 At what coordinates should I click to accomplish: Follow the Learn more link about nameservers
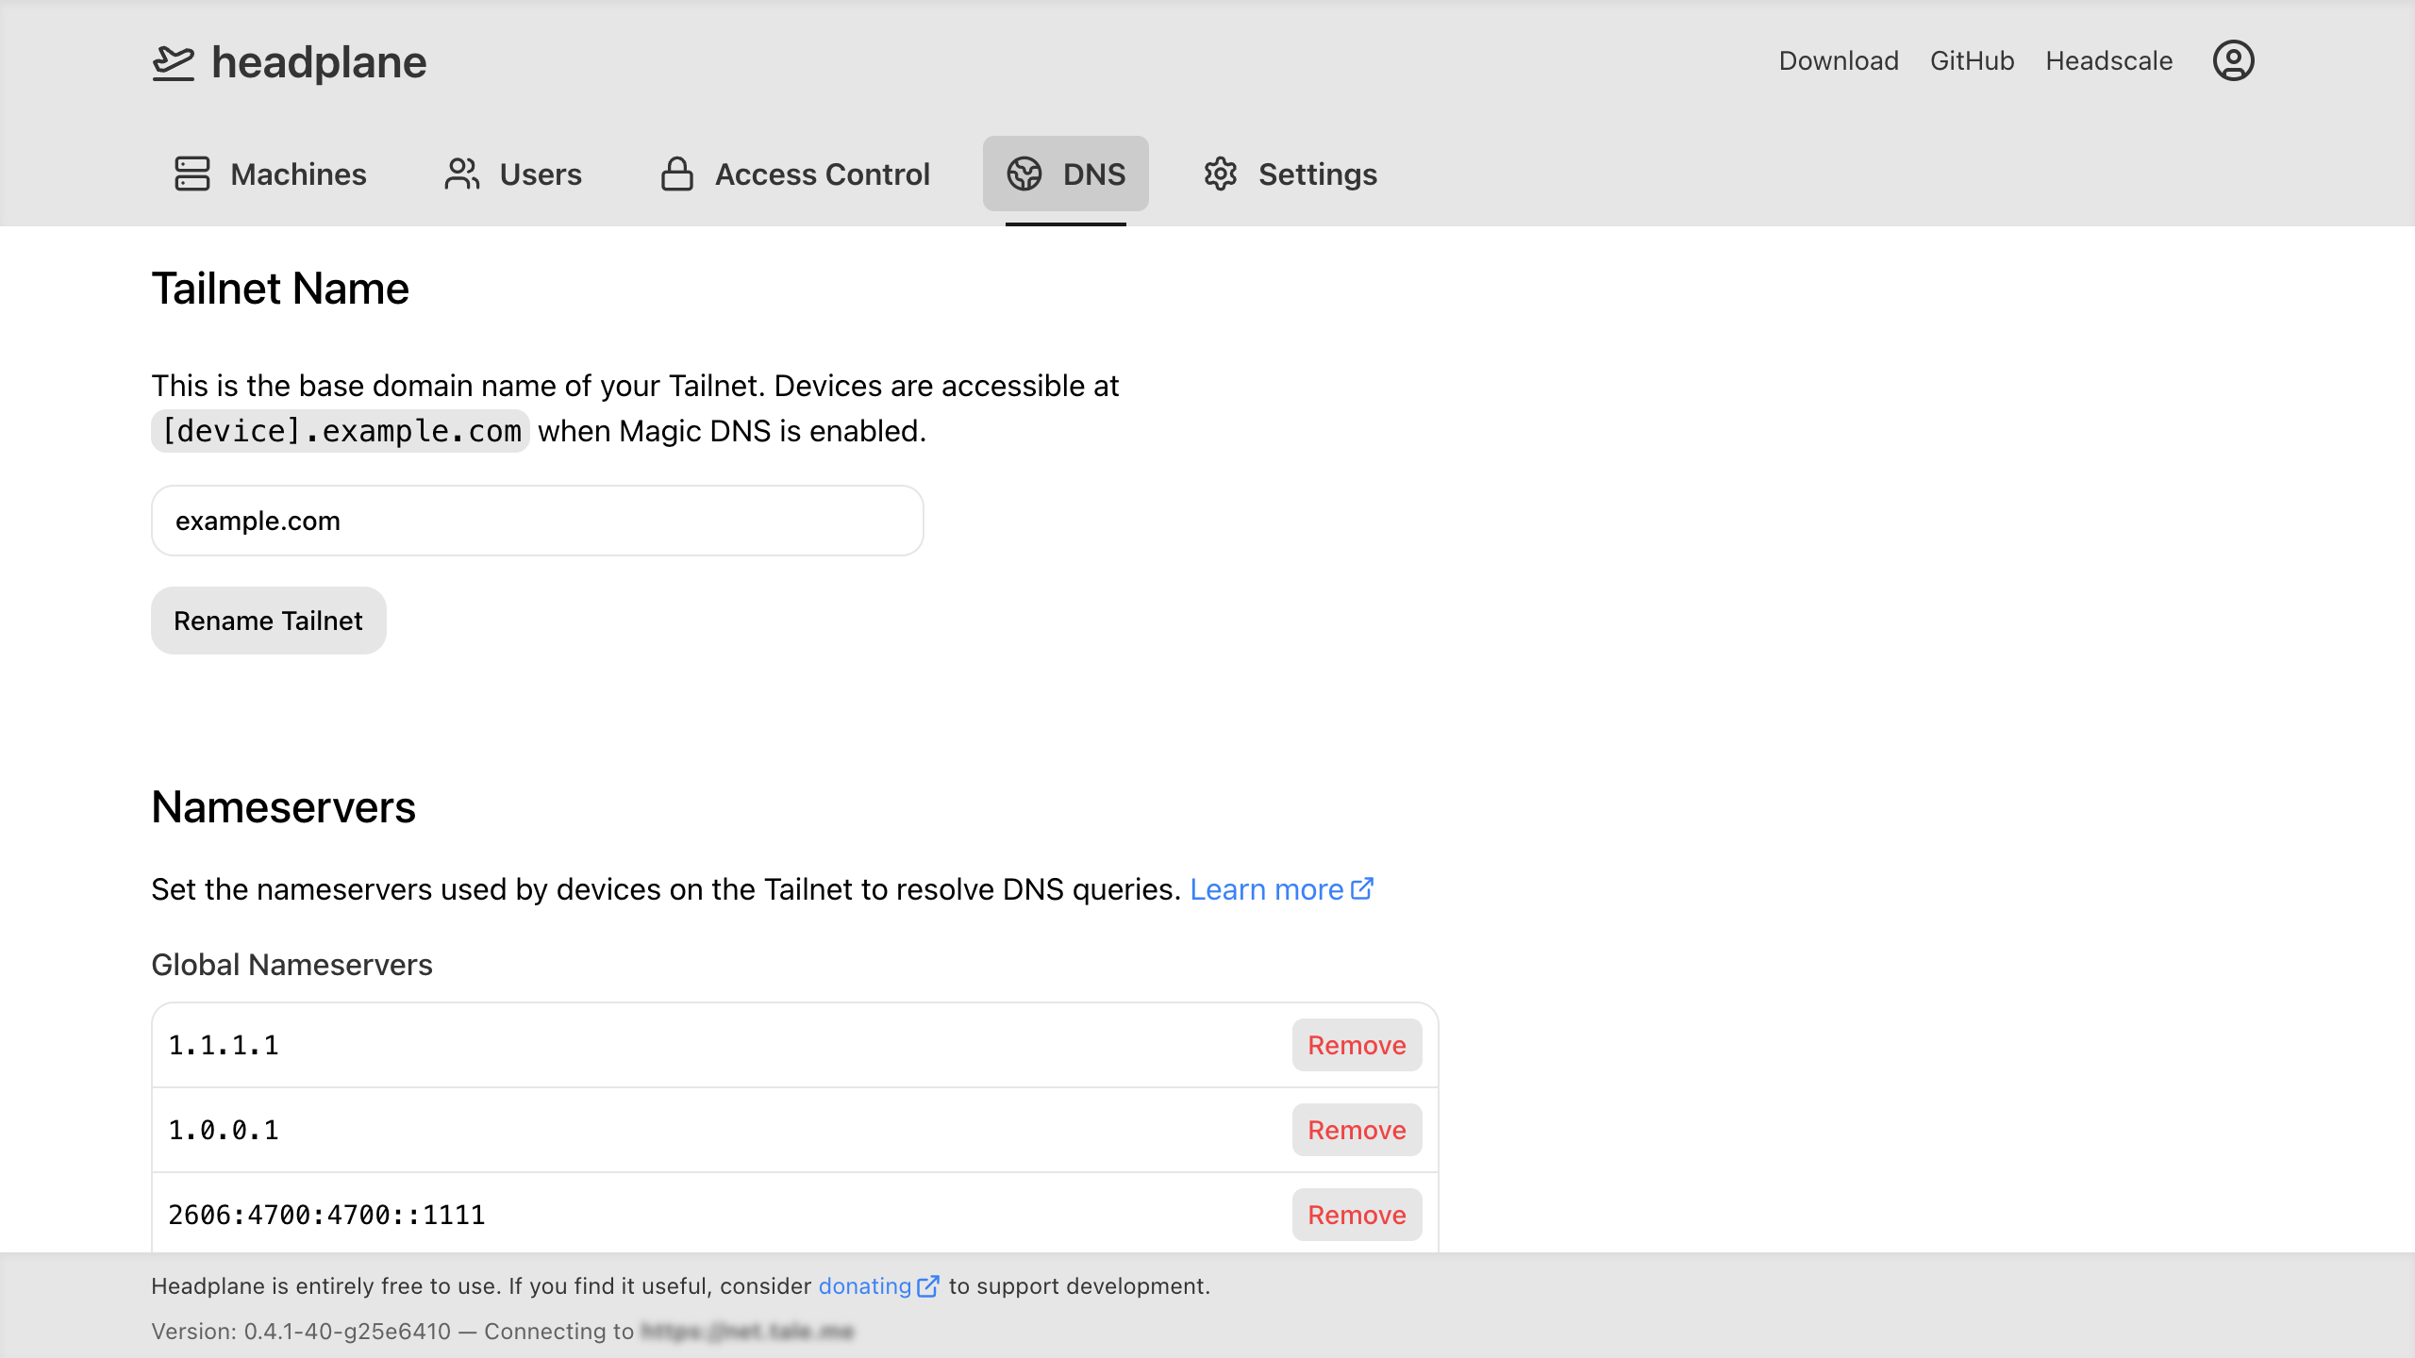point(1266,889)
